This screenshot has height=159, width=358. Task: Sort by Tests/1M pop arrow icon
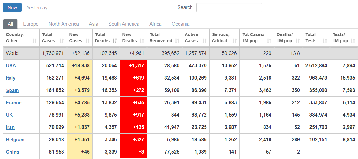[x=353, y=41]
